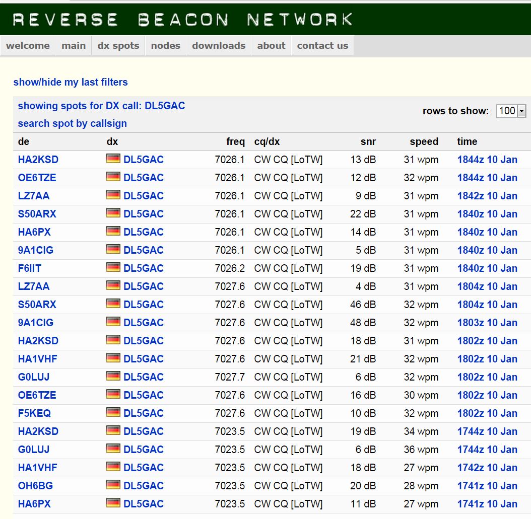Image resolution: width=531 pixels, height=519 pixels.
Task: Click time 1842z 10 Jan
Action: pyautogui.click(x=487, y=196)
